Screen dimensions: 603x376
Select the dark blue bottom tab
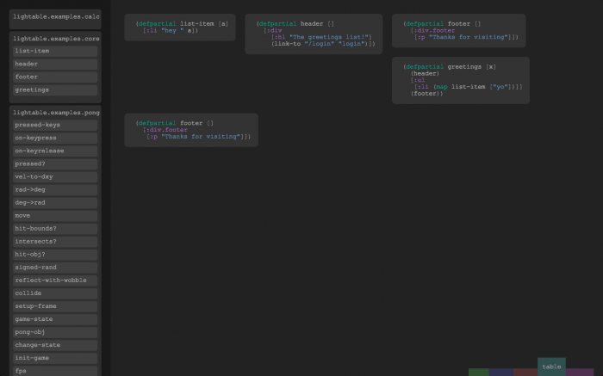501,373
